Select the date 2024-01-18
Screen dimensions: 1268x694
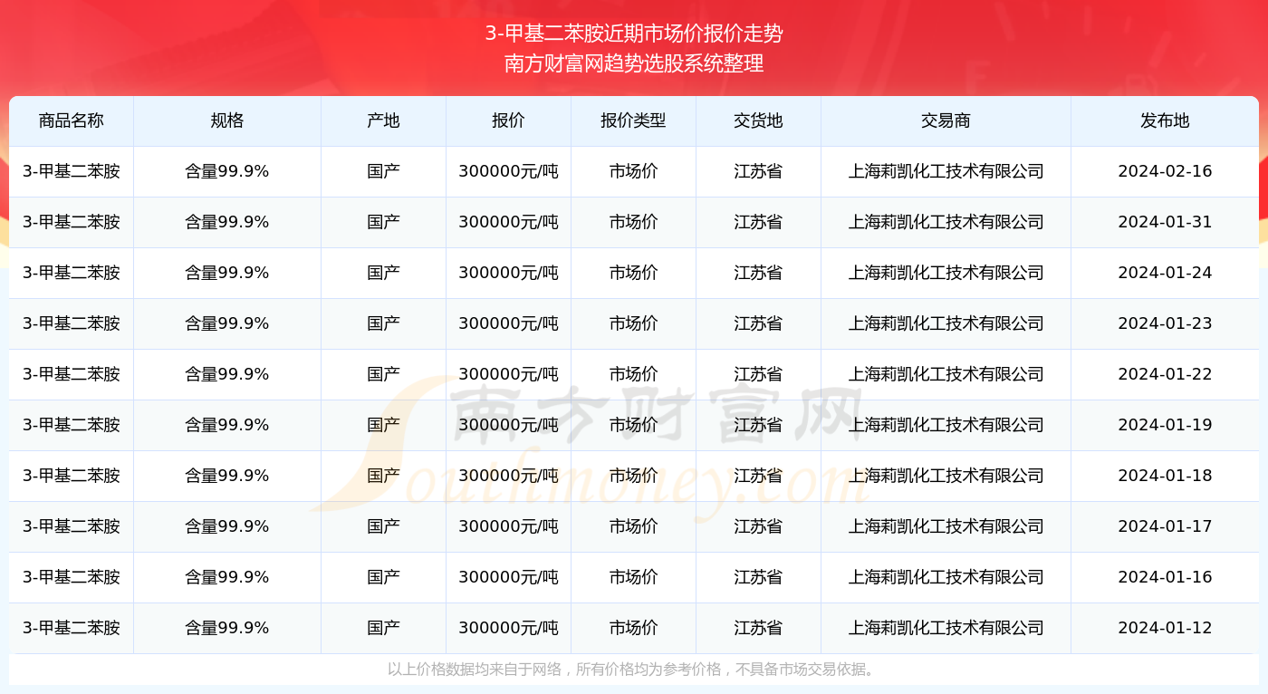point(1165,476)
